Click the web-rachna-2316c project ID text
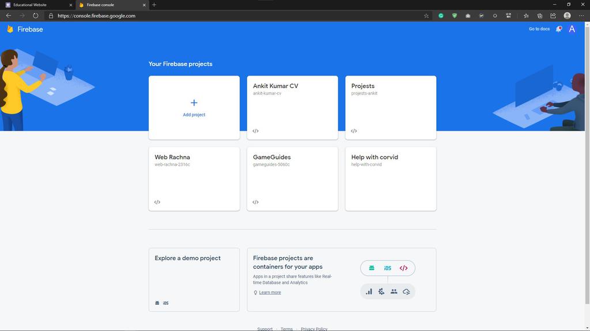The image size is (590, 331). pos(172,165)
